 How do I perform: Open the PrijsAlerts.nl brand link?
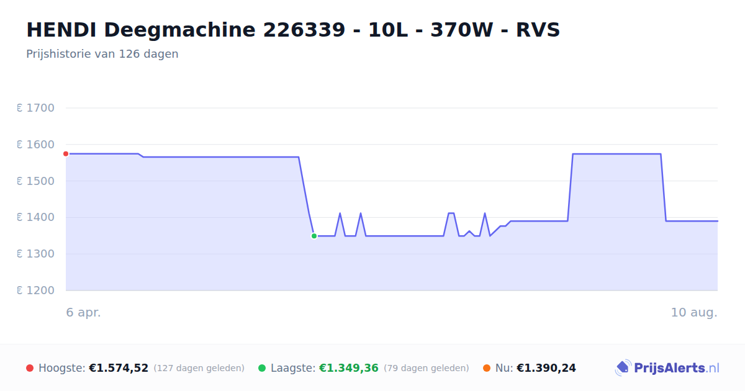(x=667, y=368)
